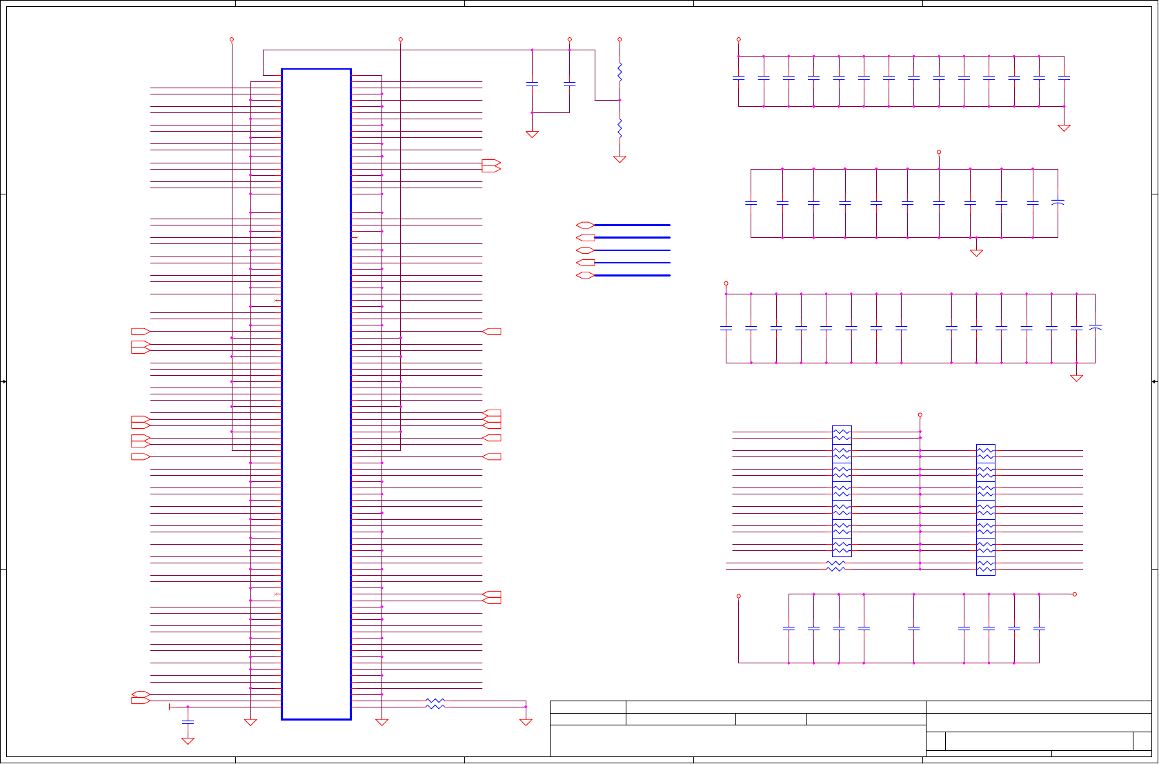Click ground symbol of the top capacitor bank
The height and width of the screenshot is (764, 1159).
[1064, 128]
